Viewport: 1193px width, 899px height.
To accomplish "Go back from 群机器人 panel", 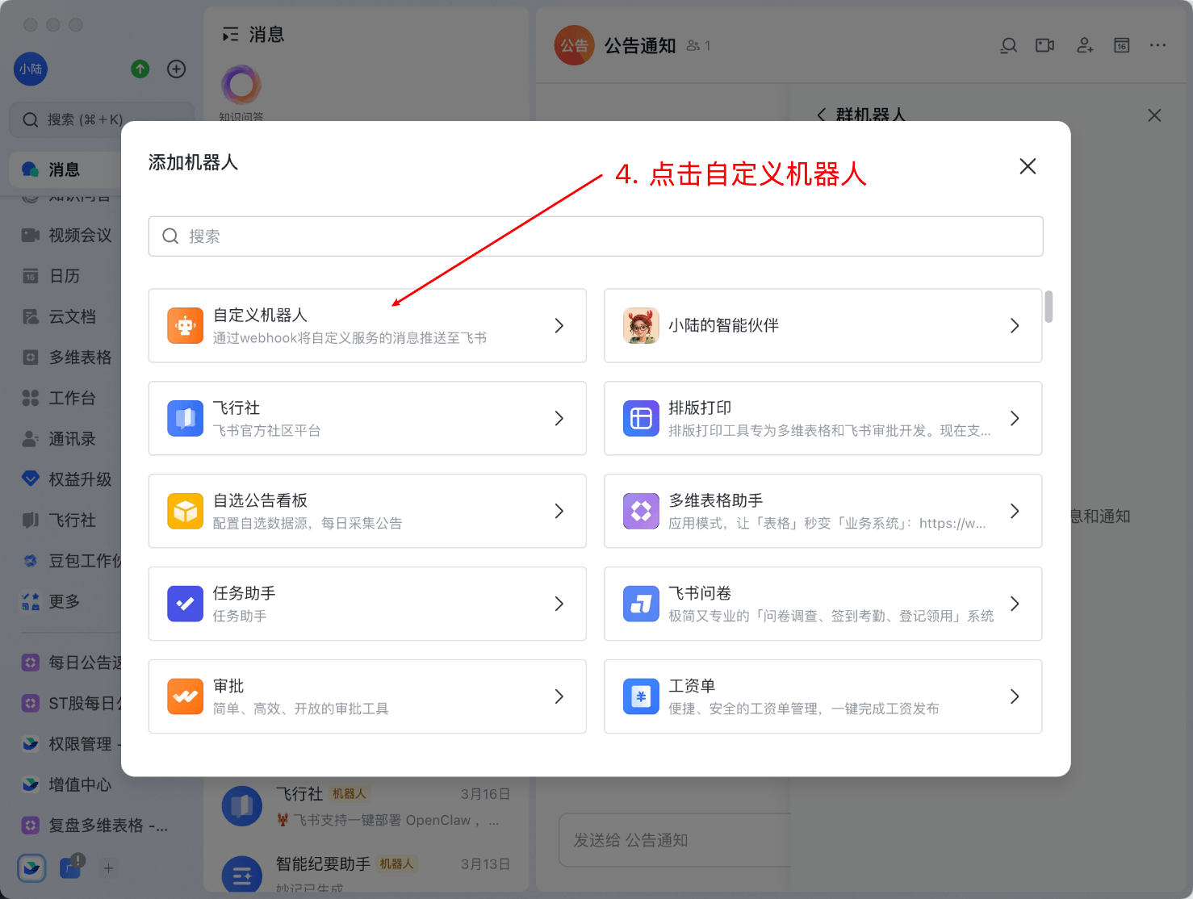I will pyautogui.click(x=821, y=115).
